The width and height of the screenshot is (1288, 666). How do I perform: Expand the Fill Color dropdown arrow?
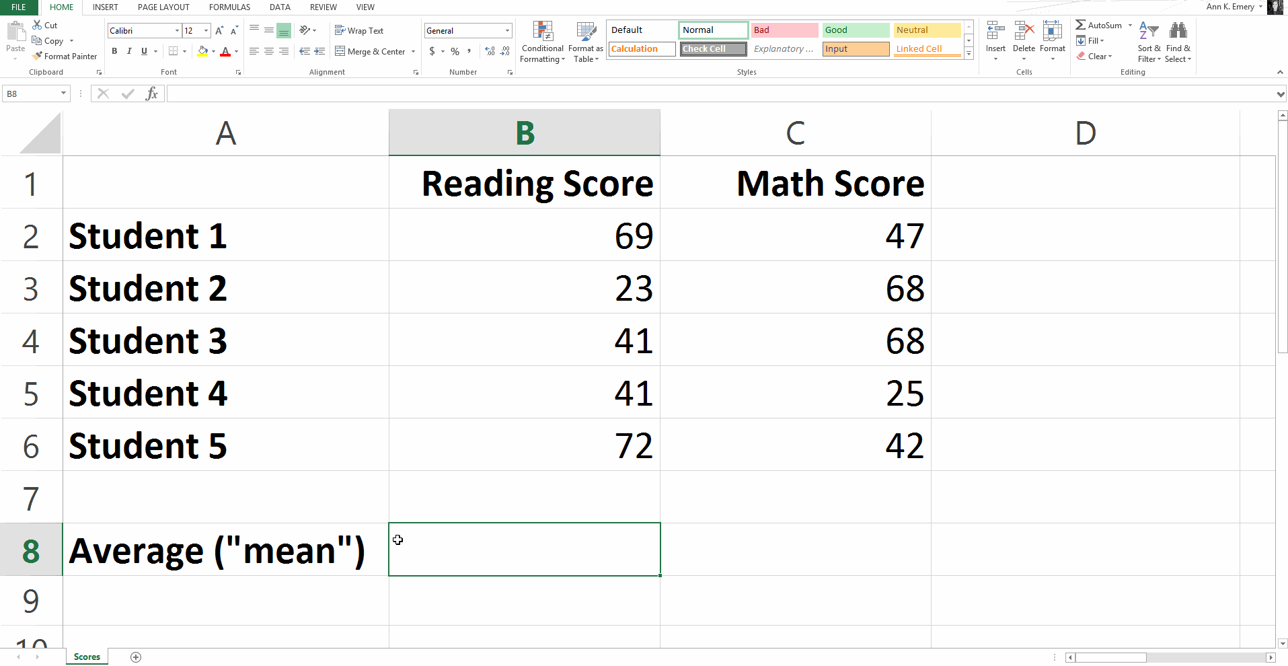pyautogui.click(x=213, y=51)
